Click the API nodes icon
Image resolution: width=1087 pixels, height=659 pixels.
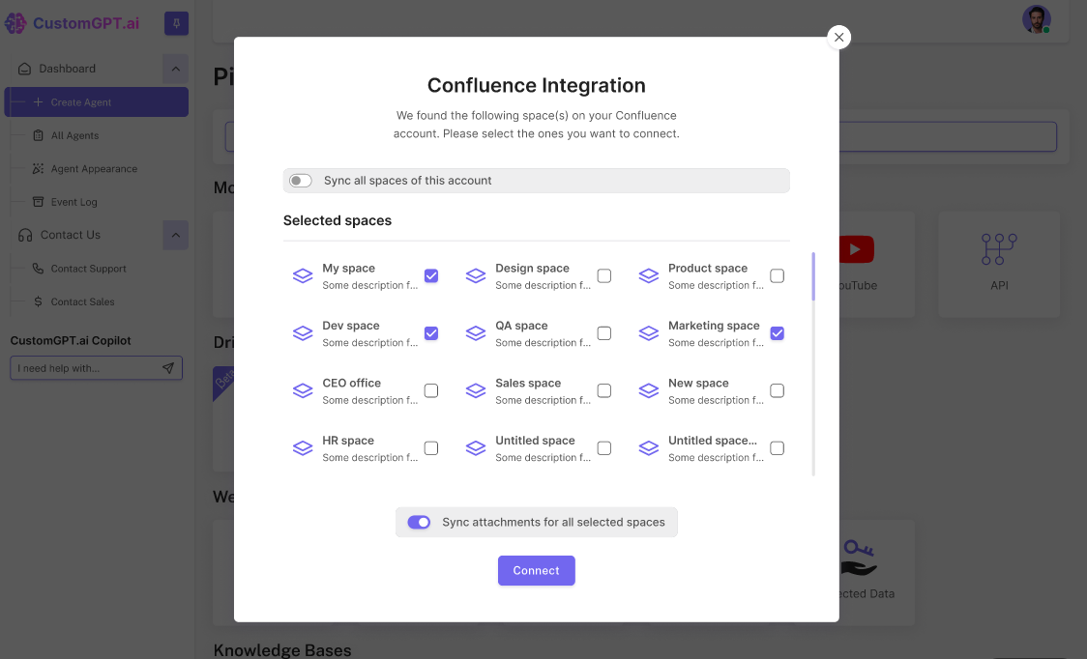pyautogui.click(x=999, y=249)
